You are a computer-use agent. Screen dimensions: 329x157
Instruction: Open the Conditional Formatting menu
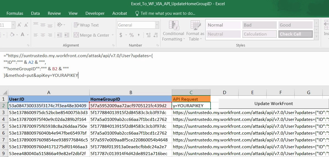pyautogui.click(x=173, y=31)
